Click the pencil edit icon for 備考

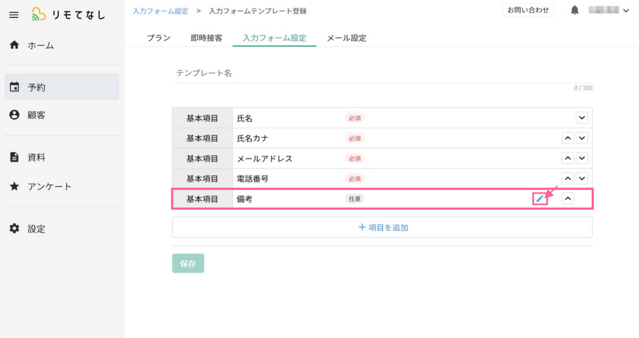[x=540, y=199]
